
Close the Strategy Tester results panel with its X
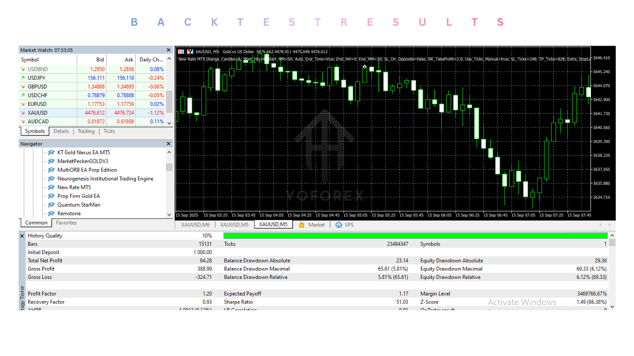point(21,236)
